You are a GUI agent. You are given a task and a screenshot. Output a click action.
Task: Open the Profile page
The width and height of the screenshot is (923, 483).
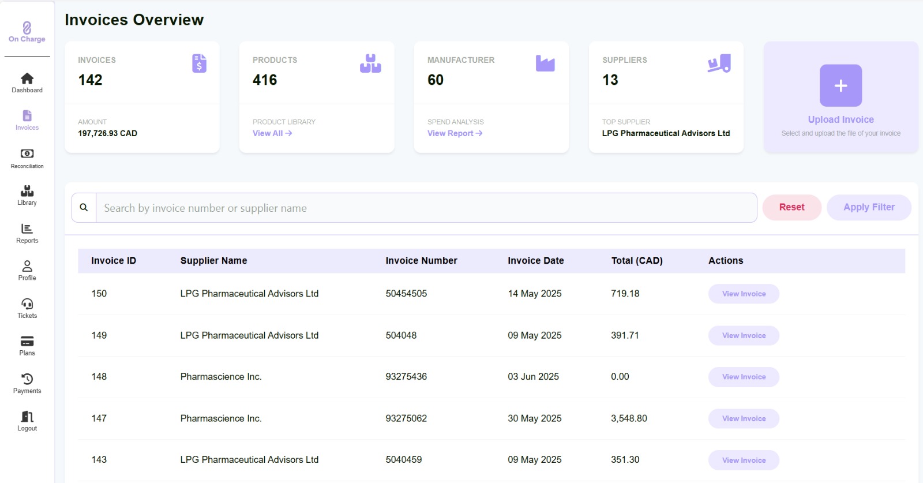click(27, 271)
